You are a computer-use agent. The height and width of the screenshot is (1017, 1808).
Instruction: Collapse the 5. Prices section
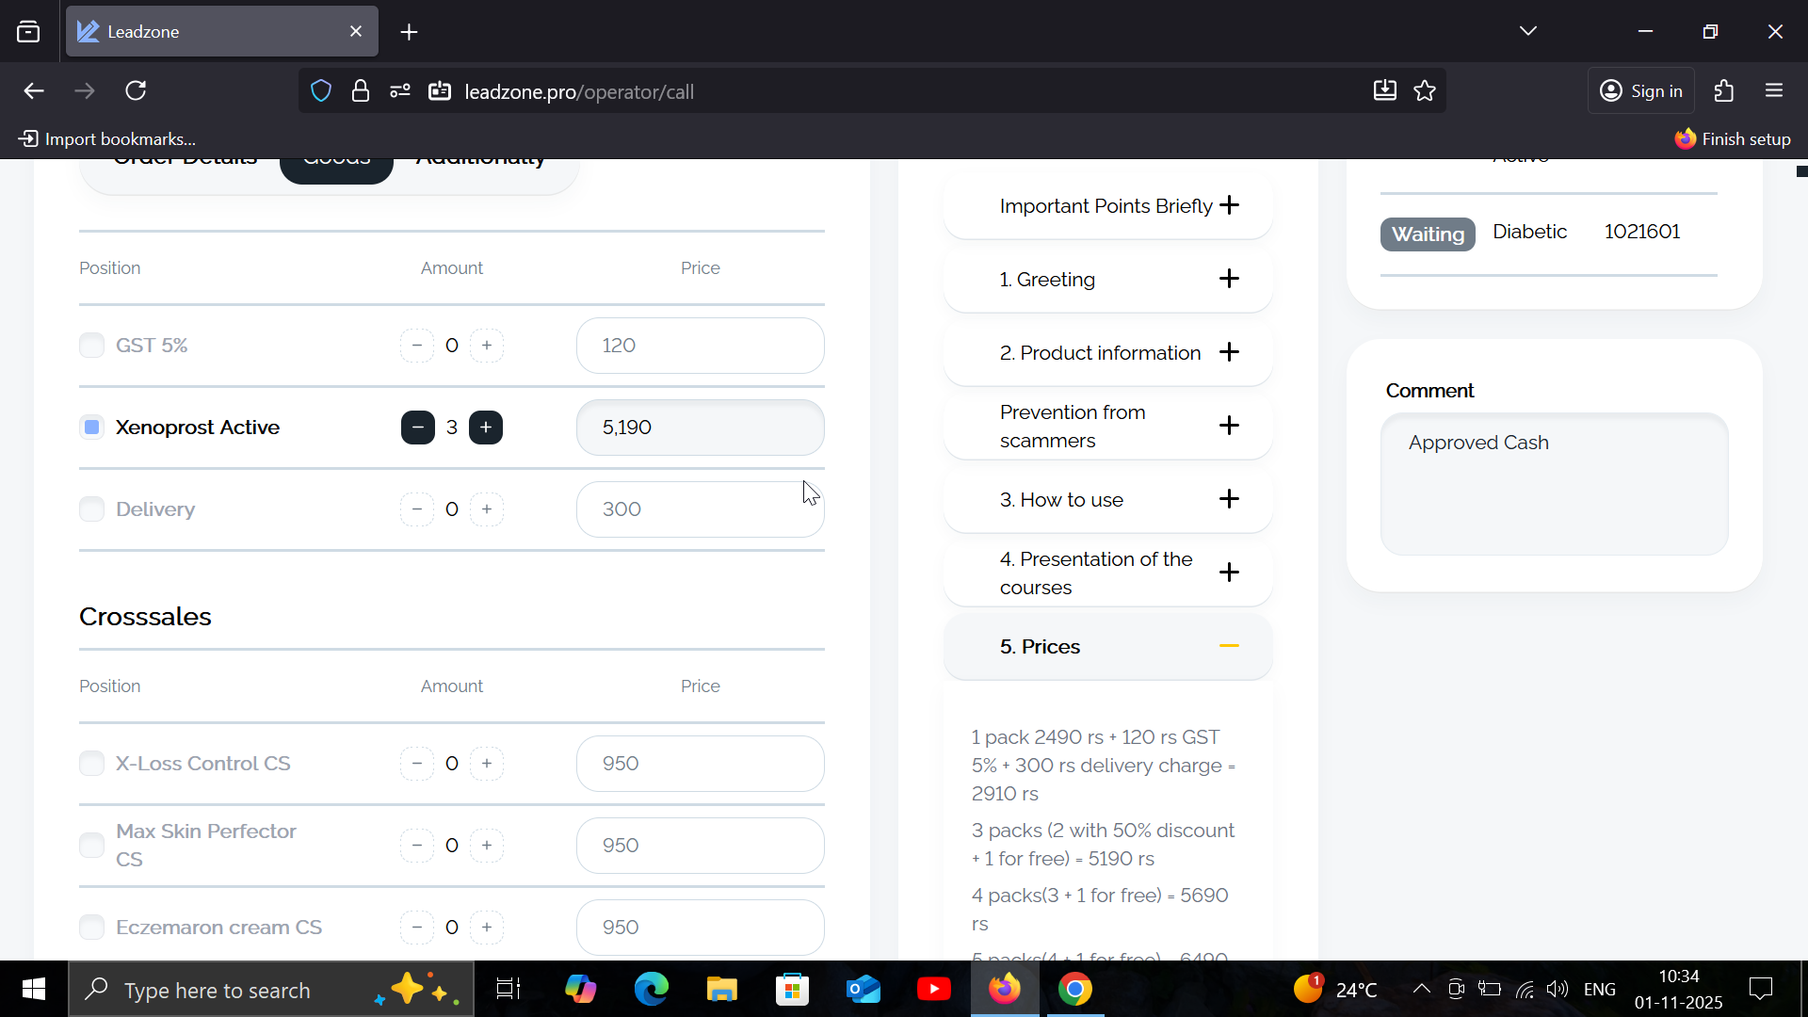click(1228, 646)
